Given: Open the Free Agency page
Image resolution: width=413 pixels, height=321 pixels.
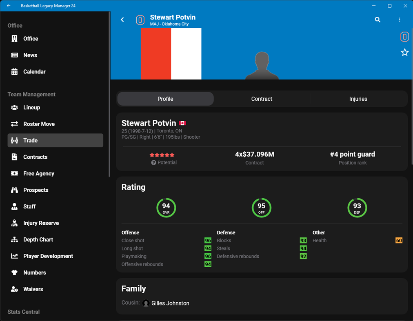Looking at the screenshot, I should (x=56, y=173).
